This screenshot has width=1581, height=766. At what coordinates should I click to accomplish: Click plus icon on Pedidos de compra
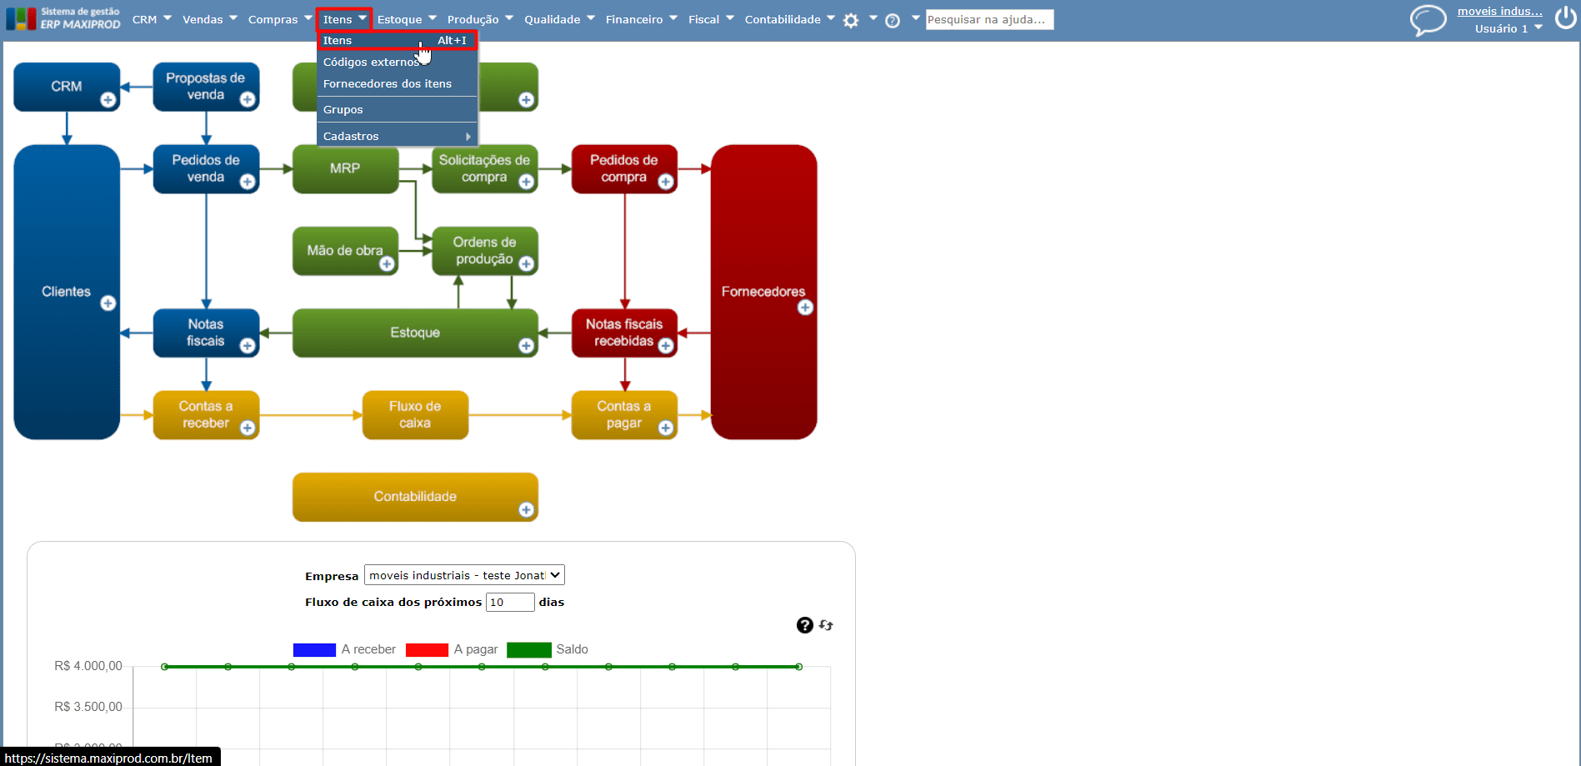click(665, 182)
